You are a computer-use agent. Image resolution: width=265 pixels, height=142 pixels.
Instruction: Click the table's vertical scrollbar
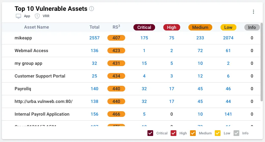(262, 62)
